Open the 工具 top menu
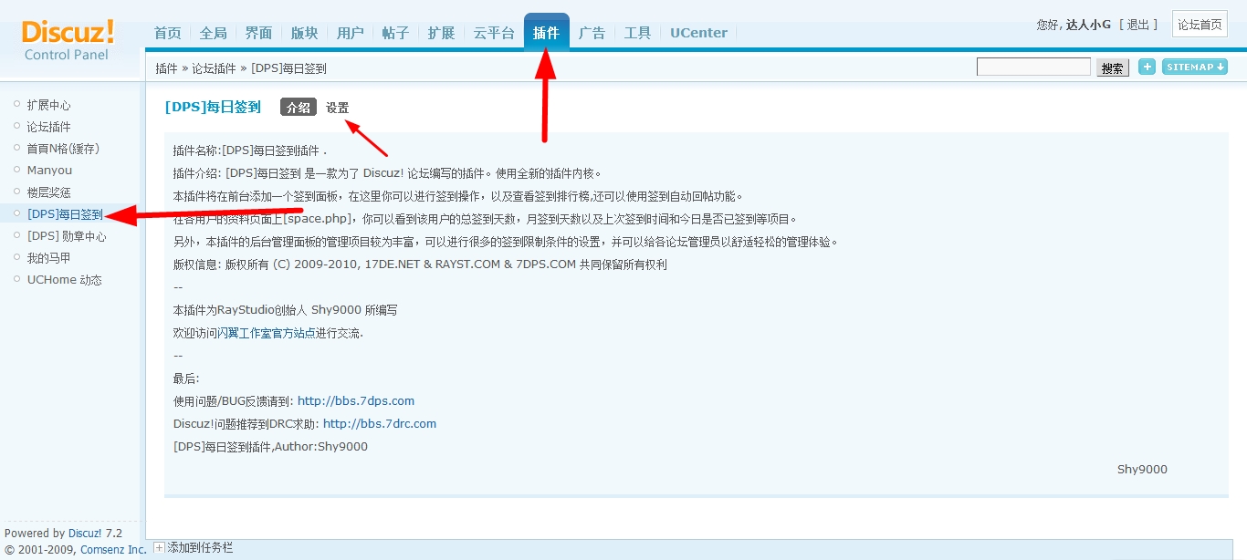Image resolution: width=1247 pixels, height=560 pixels. [x=638, y=33]
